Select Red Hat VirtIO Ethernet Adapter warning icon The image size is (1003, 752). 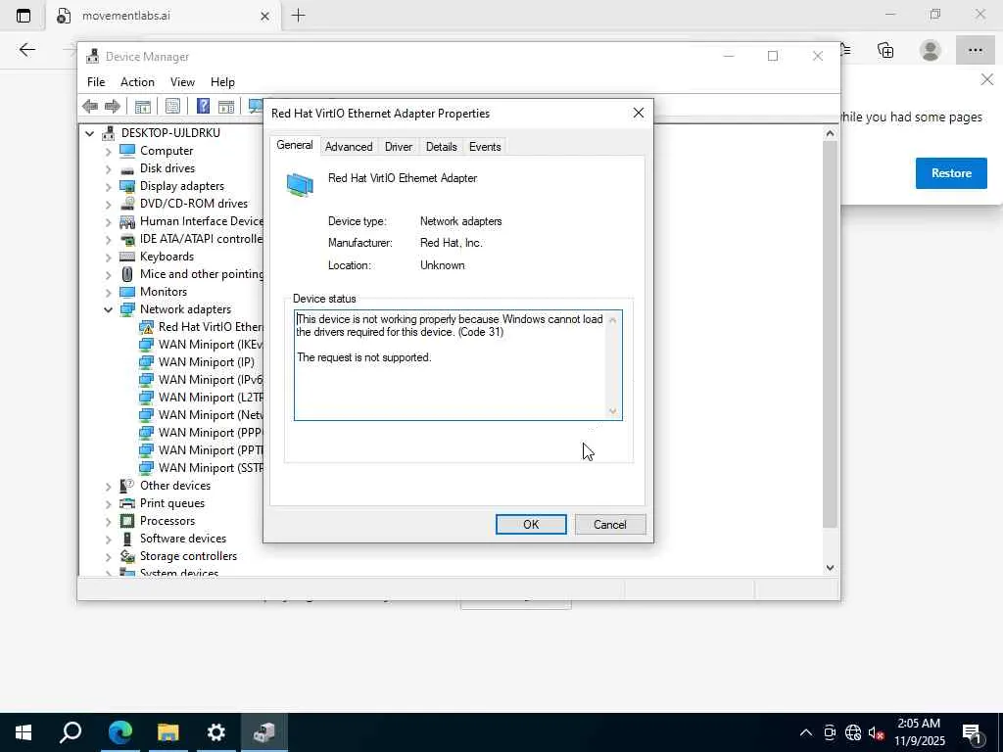click(x=147, y=327)
